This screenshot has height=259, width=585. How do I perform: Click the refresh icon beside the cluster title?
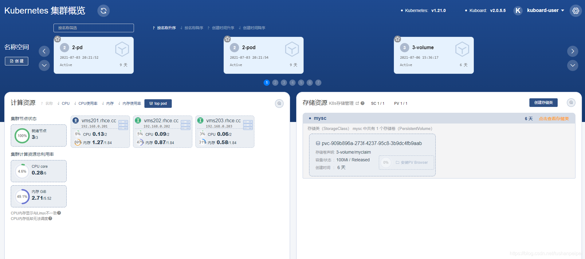tap(104, 11)
